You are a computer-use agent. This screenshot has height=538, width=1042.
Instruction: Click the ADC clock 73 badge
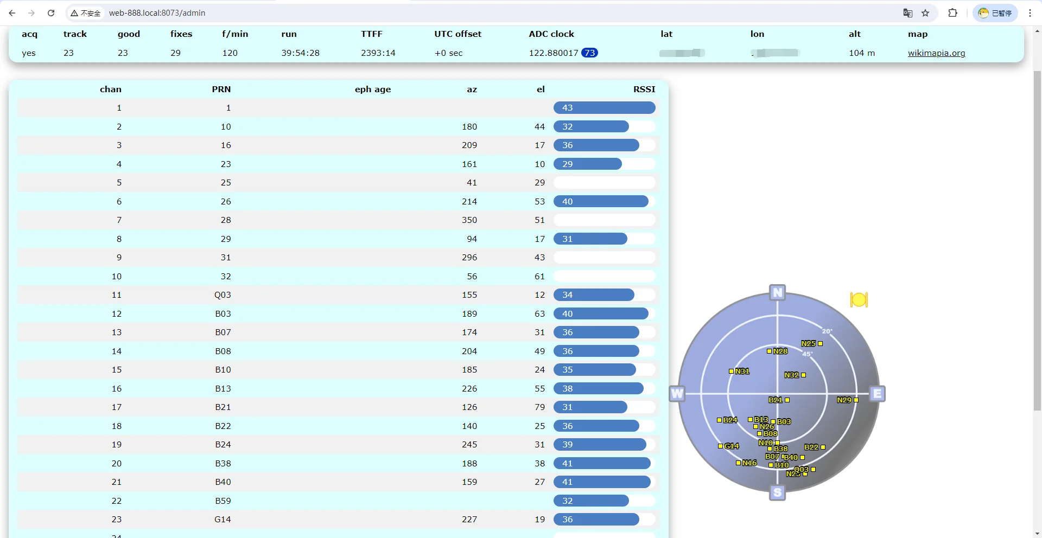click(x=589, y=53)
